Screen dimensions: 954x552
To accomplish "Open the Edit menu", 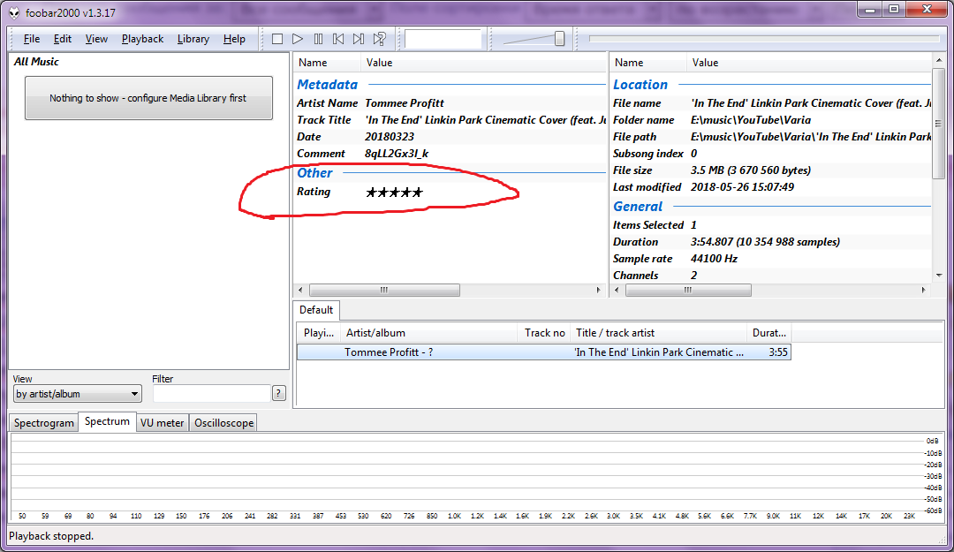I will click(62, 39).
